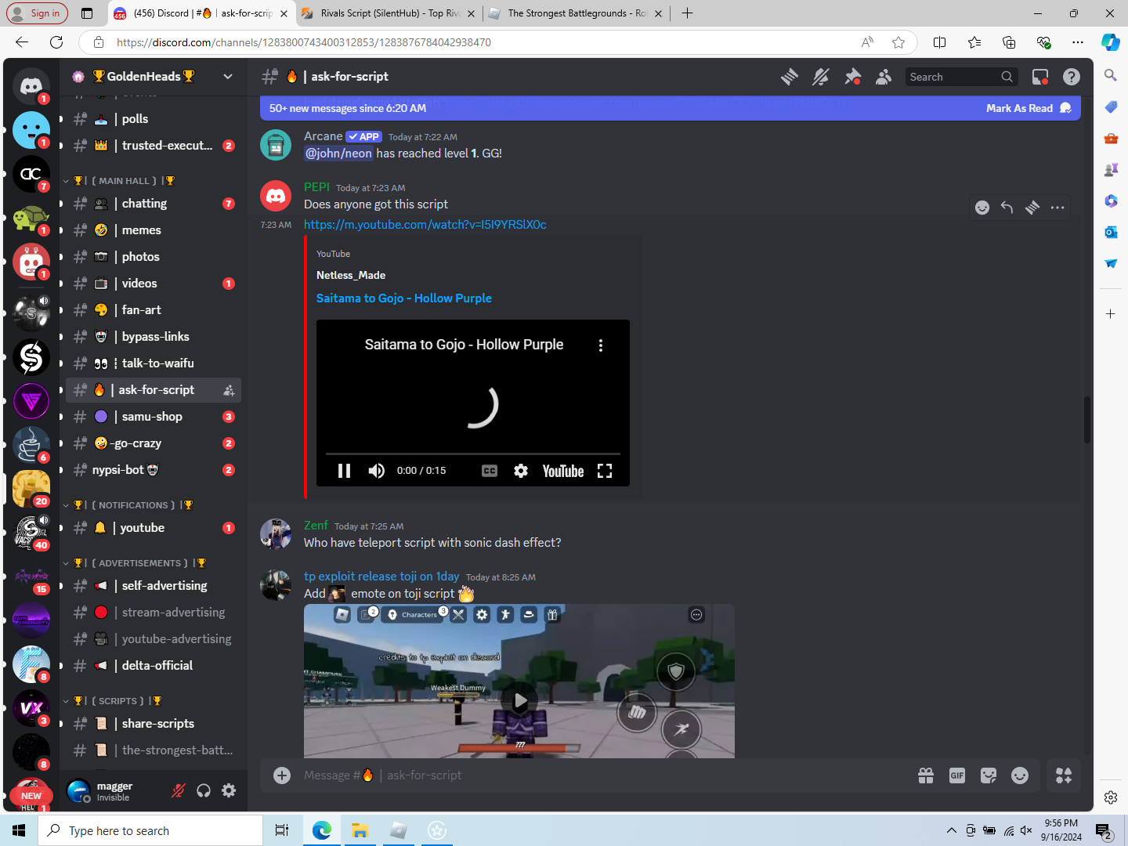The height and width of the screenshot is (846, 1128).
Task: Play the attached Toji script video
Action: click(x=519, y=701)
